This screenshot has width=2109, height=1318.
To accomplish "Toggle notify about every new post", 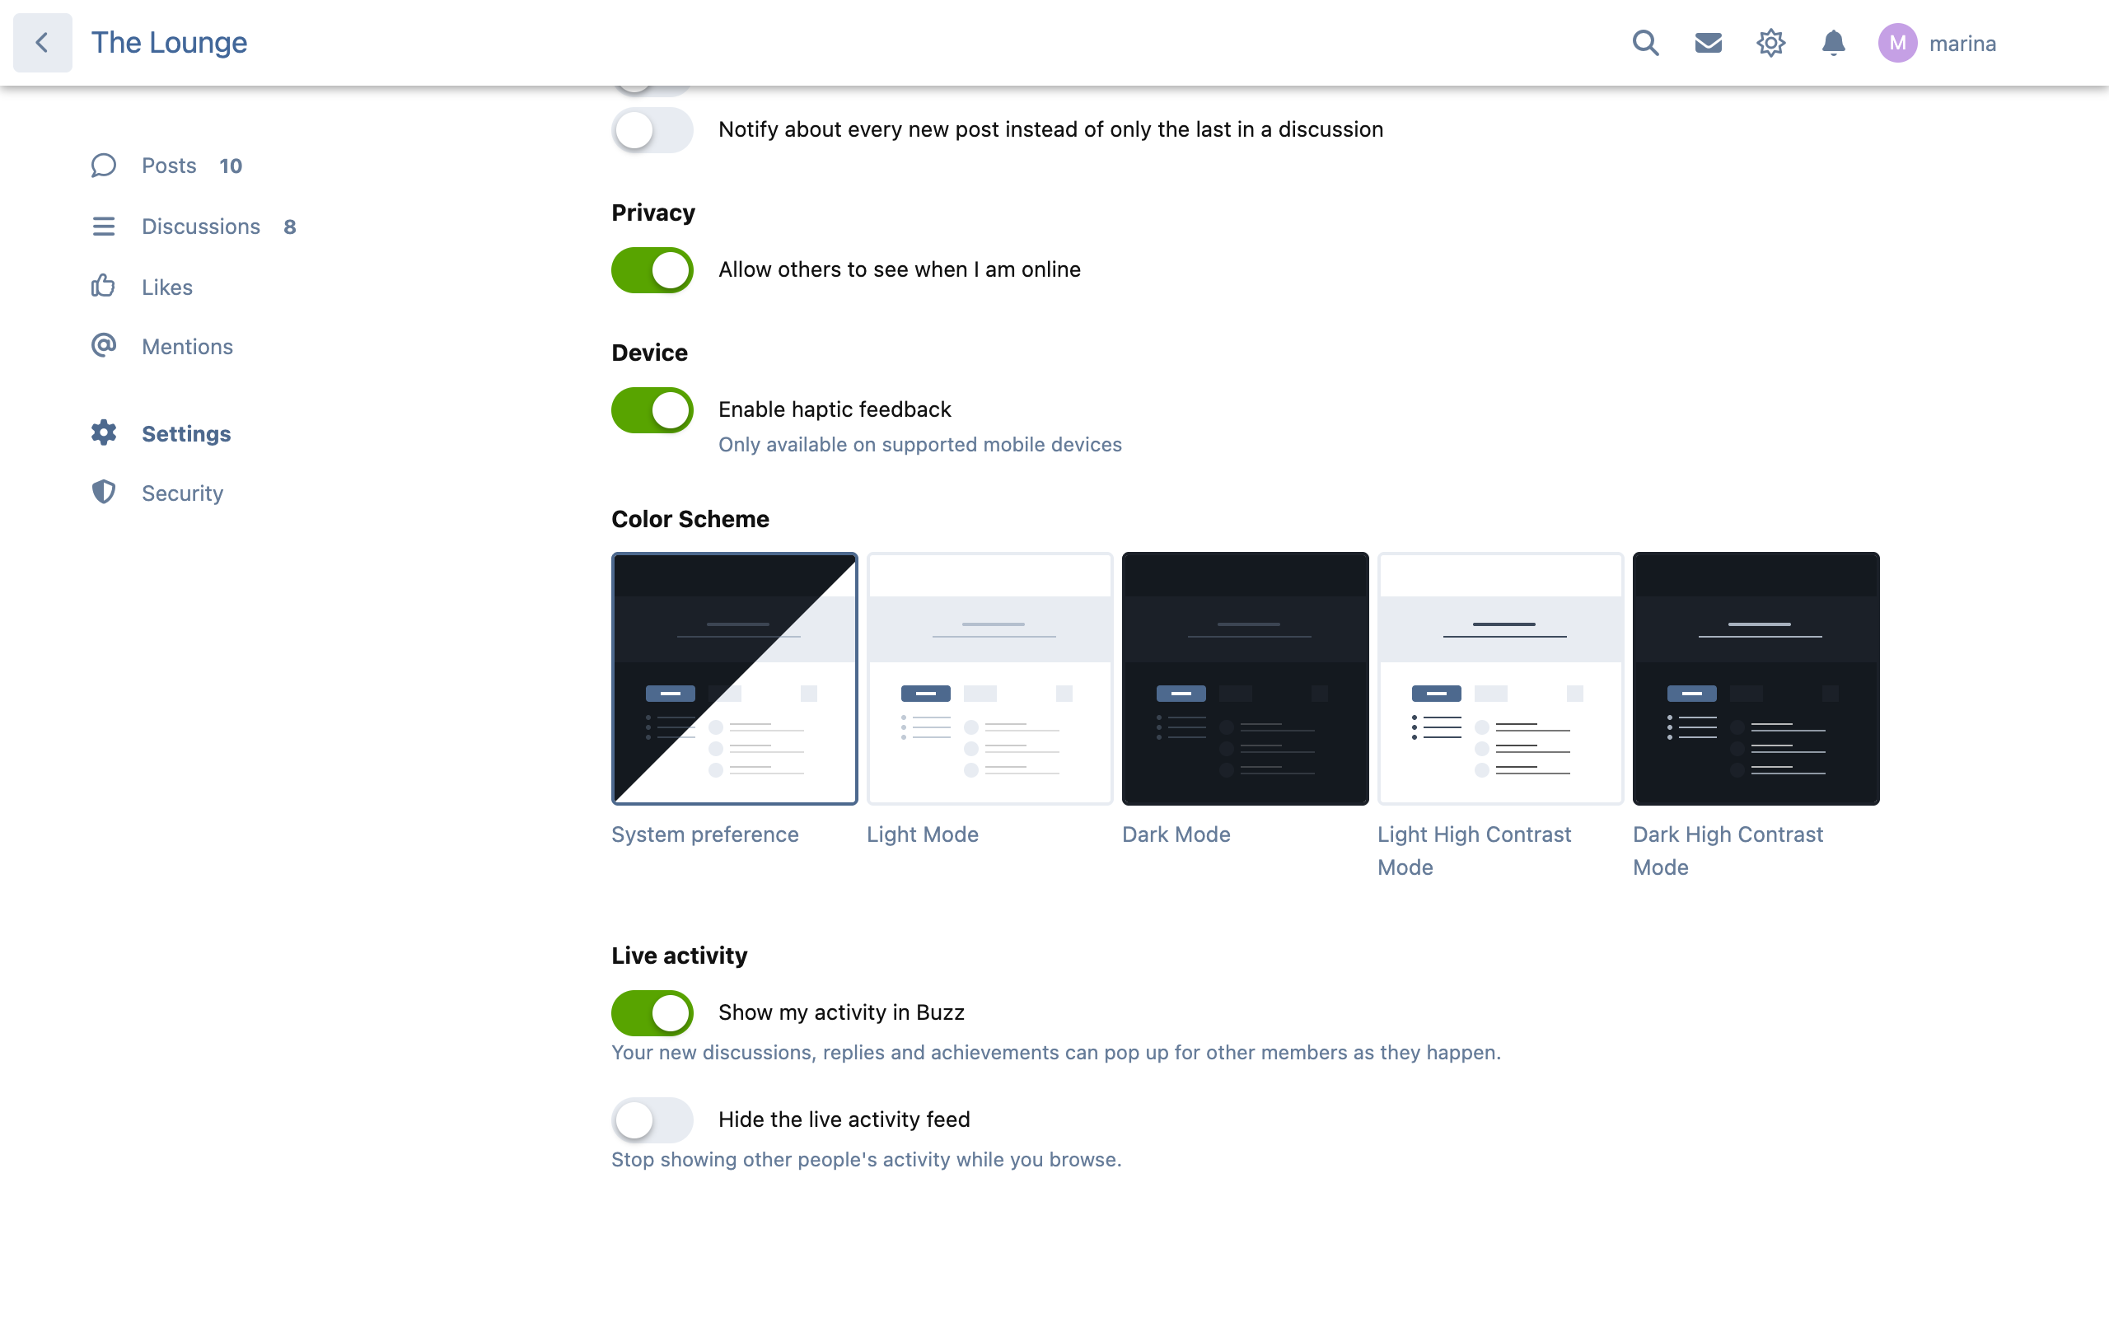I will [652, 130].
